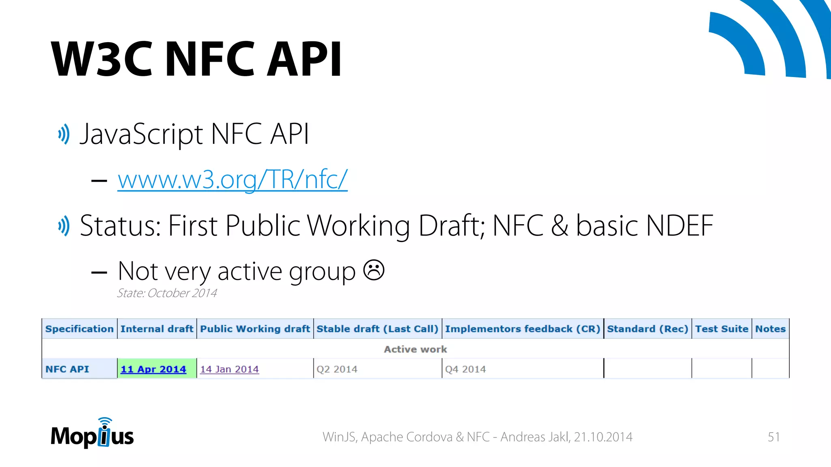
Task: Click the Q2 2014 table cell
Action: pos(378,368)
